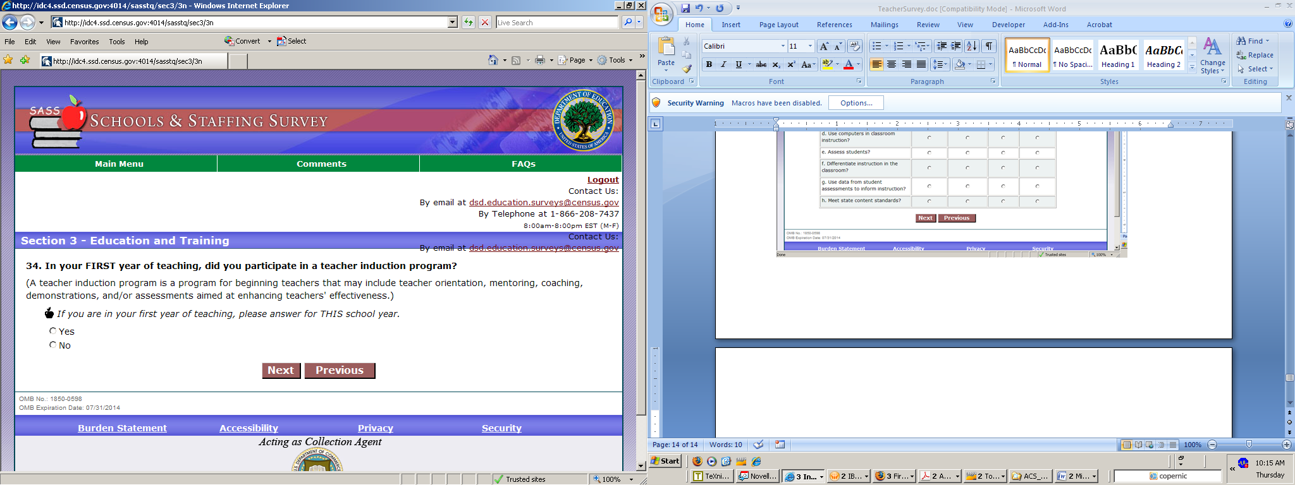1295x485 pixels.
Task: Open the Microsoft Office button menu
Action: (x=661, y=15)
